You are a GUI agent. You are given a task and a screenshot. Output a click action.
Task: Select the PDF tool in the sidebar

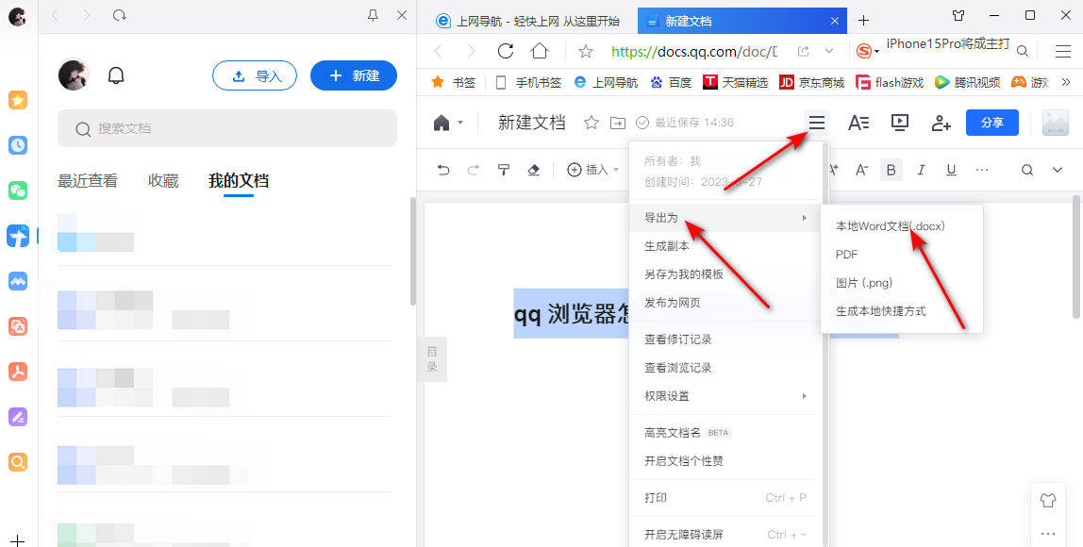[x=19, y=372]
